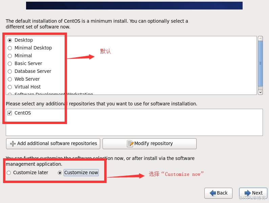Click Add additional software repositories button

(x=53, y=144)
